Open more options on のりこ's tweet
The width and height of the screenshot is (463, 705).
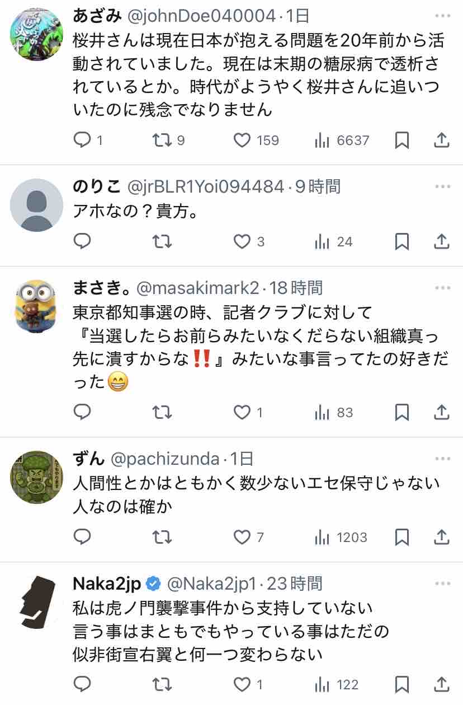click(x=442, y=186)
